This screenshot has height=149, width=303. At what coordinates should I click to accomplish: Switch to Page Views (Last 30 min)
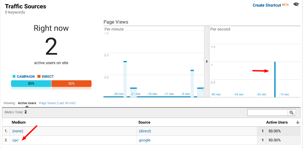57,103
